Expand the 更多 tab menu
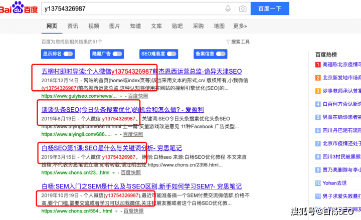Image resolution: width=361 pixels, height=220 pixels. pyautogui.click(x=240, y=26)
